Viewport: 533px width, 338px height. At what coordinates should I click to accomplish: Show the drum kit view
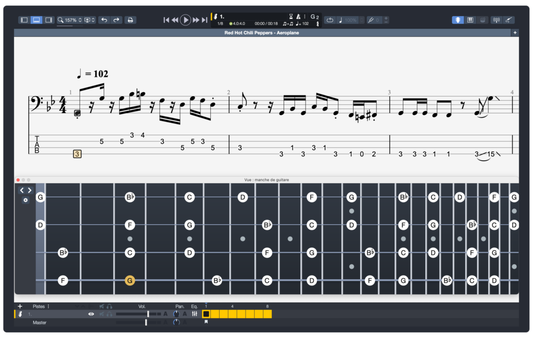[x=483, y=20]
